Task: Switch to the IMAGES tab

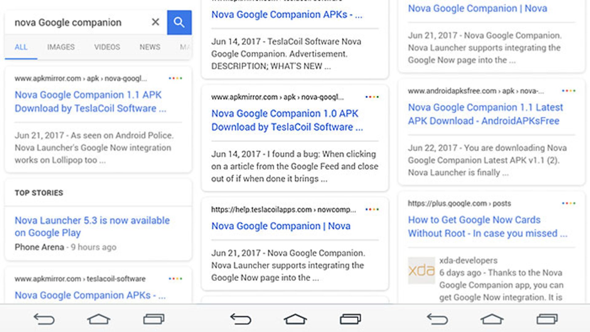Action: pyautogui.click(x=61, y=47)
